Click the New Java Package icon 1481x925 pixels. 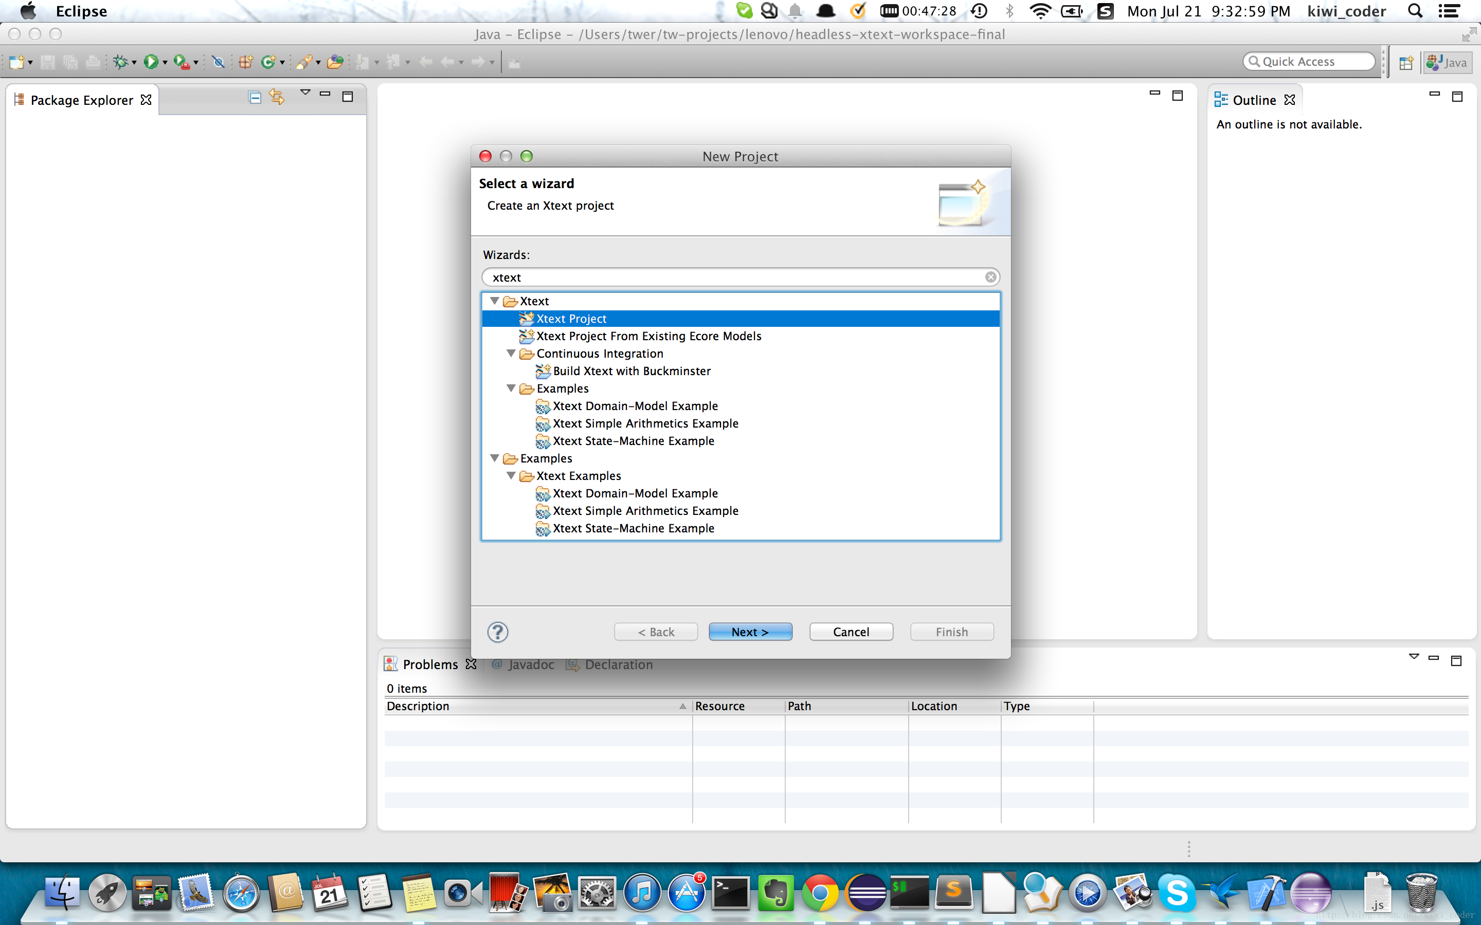coord(245,62)
